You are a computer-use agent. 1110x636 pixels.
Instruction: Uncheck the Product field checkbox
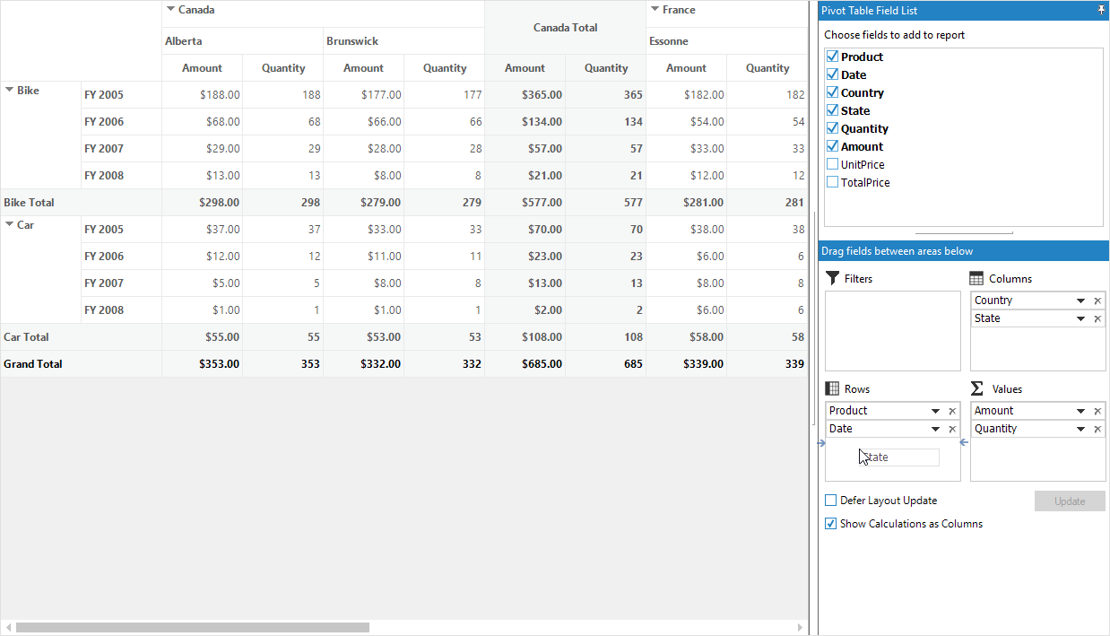tap(832, 57)
